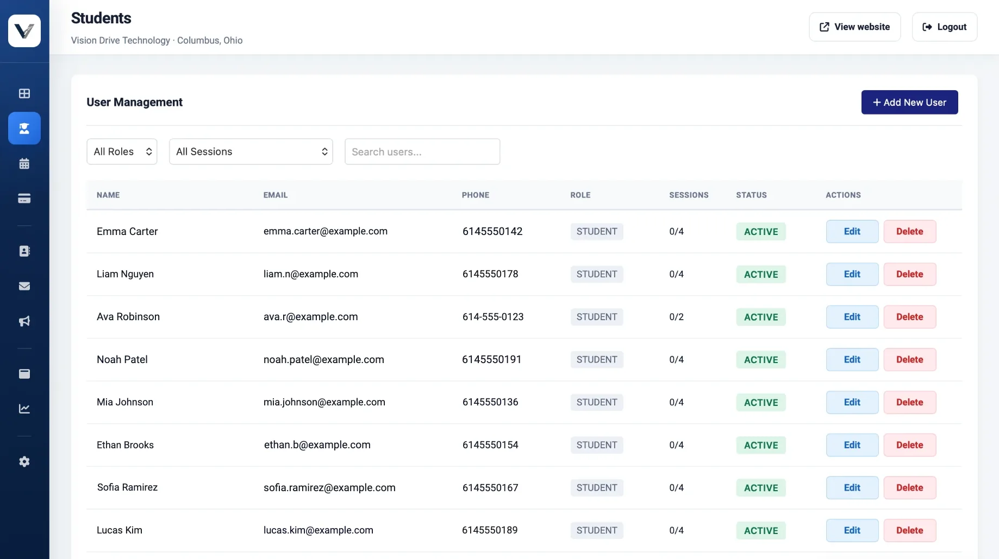Edit Noah Patel's user record
The image size is (999, 559).
coord(852,359)
